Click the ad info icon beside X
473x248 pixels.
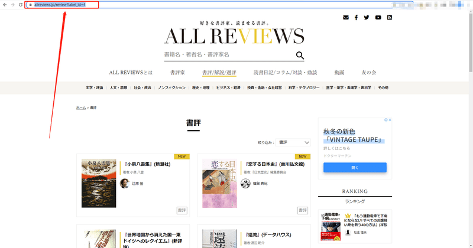(x=386, y=120)
